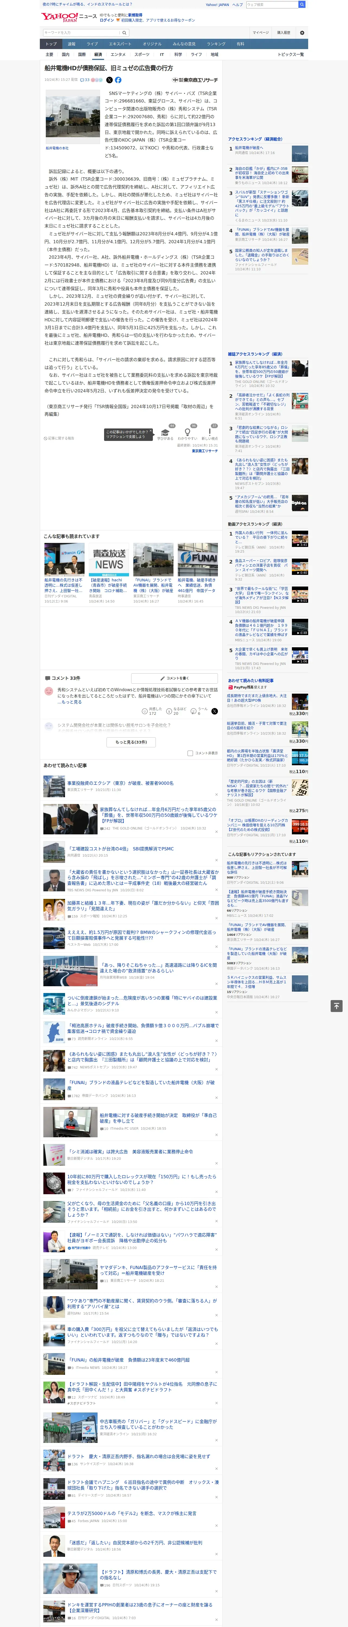
Task: Click the 東京商工リサーチ publisher logo
Action: 195,80
